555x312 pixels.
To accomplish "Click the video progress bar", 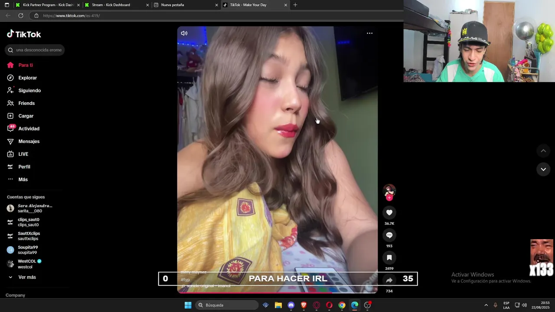I will [x=277, y=292].
